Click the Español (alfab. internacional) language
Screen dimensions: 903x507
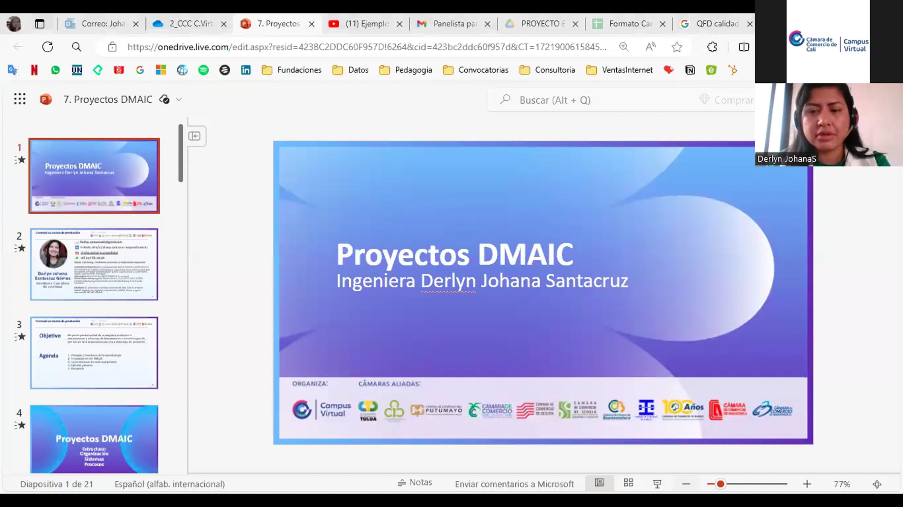(x=170, y=484)
